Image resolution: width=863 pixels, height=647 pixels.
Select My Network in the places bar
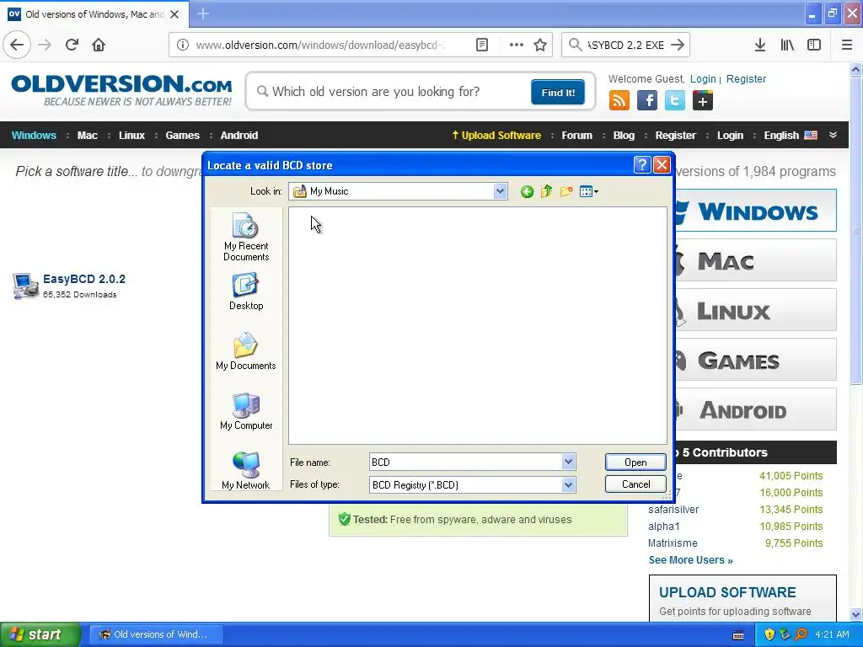point(246,471)
